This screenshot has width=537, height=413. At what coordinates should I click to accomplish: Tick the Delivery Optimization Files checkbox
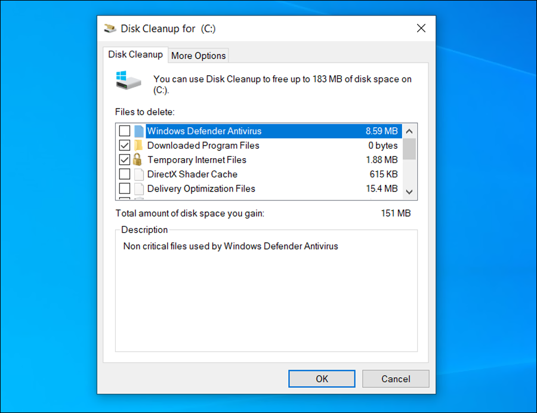coord(125,189)
